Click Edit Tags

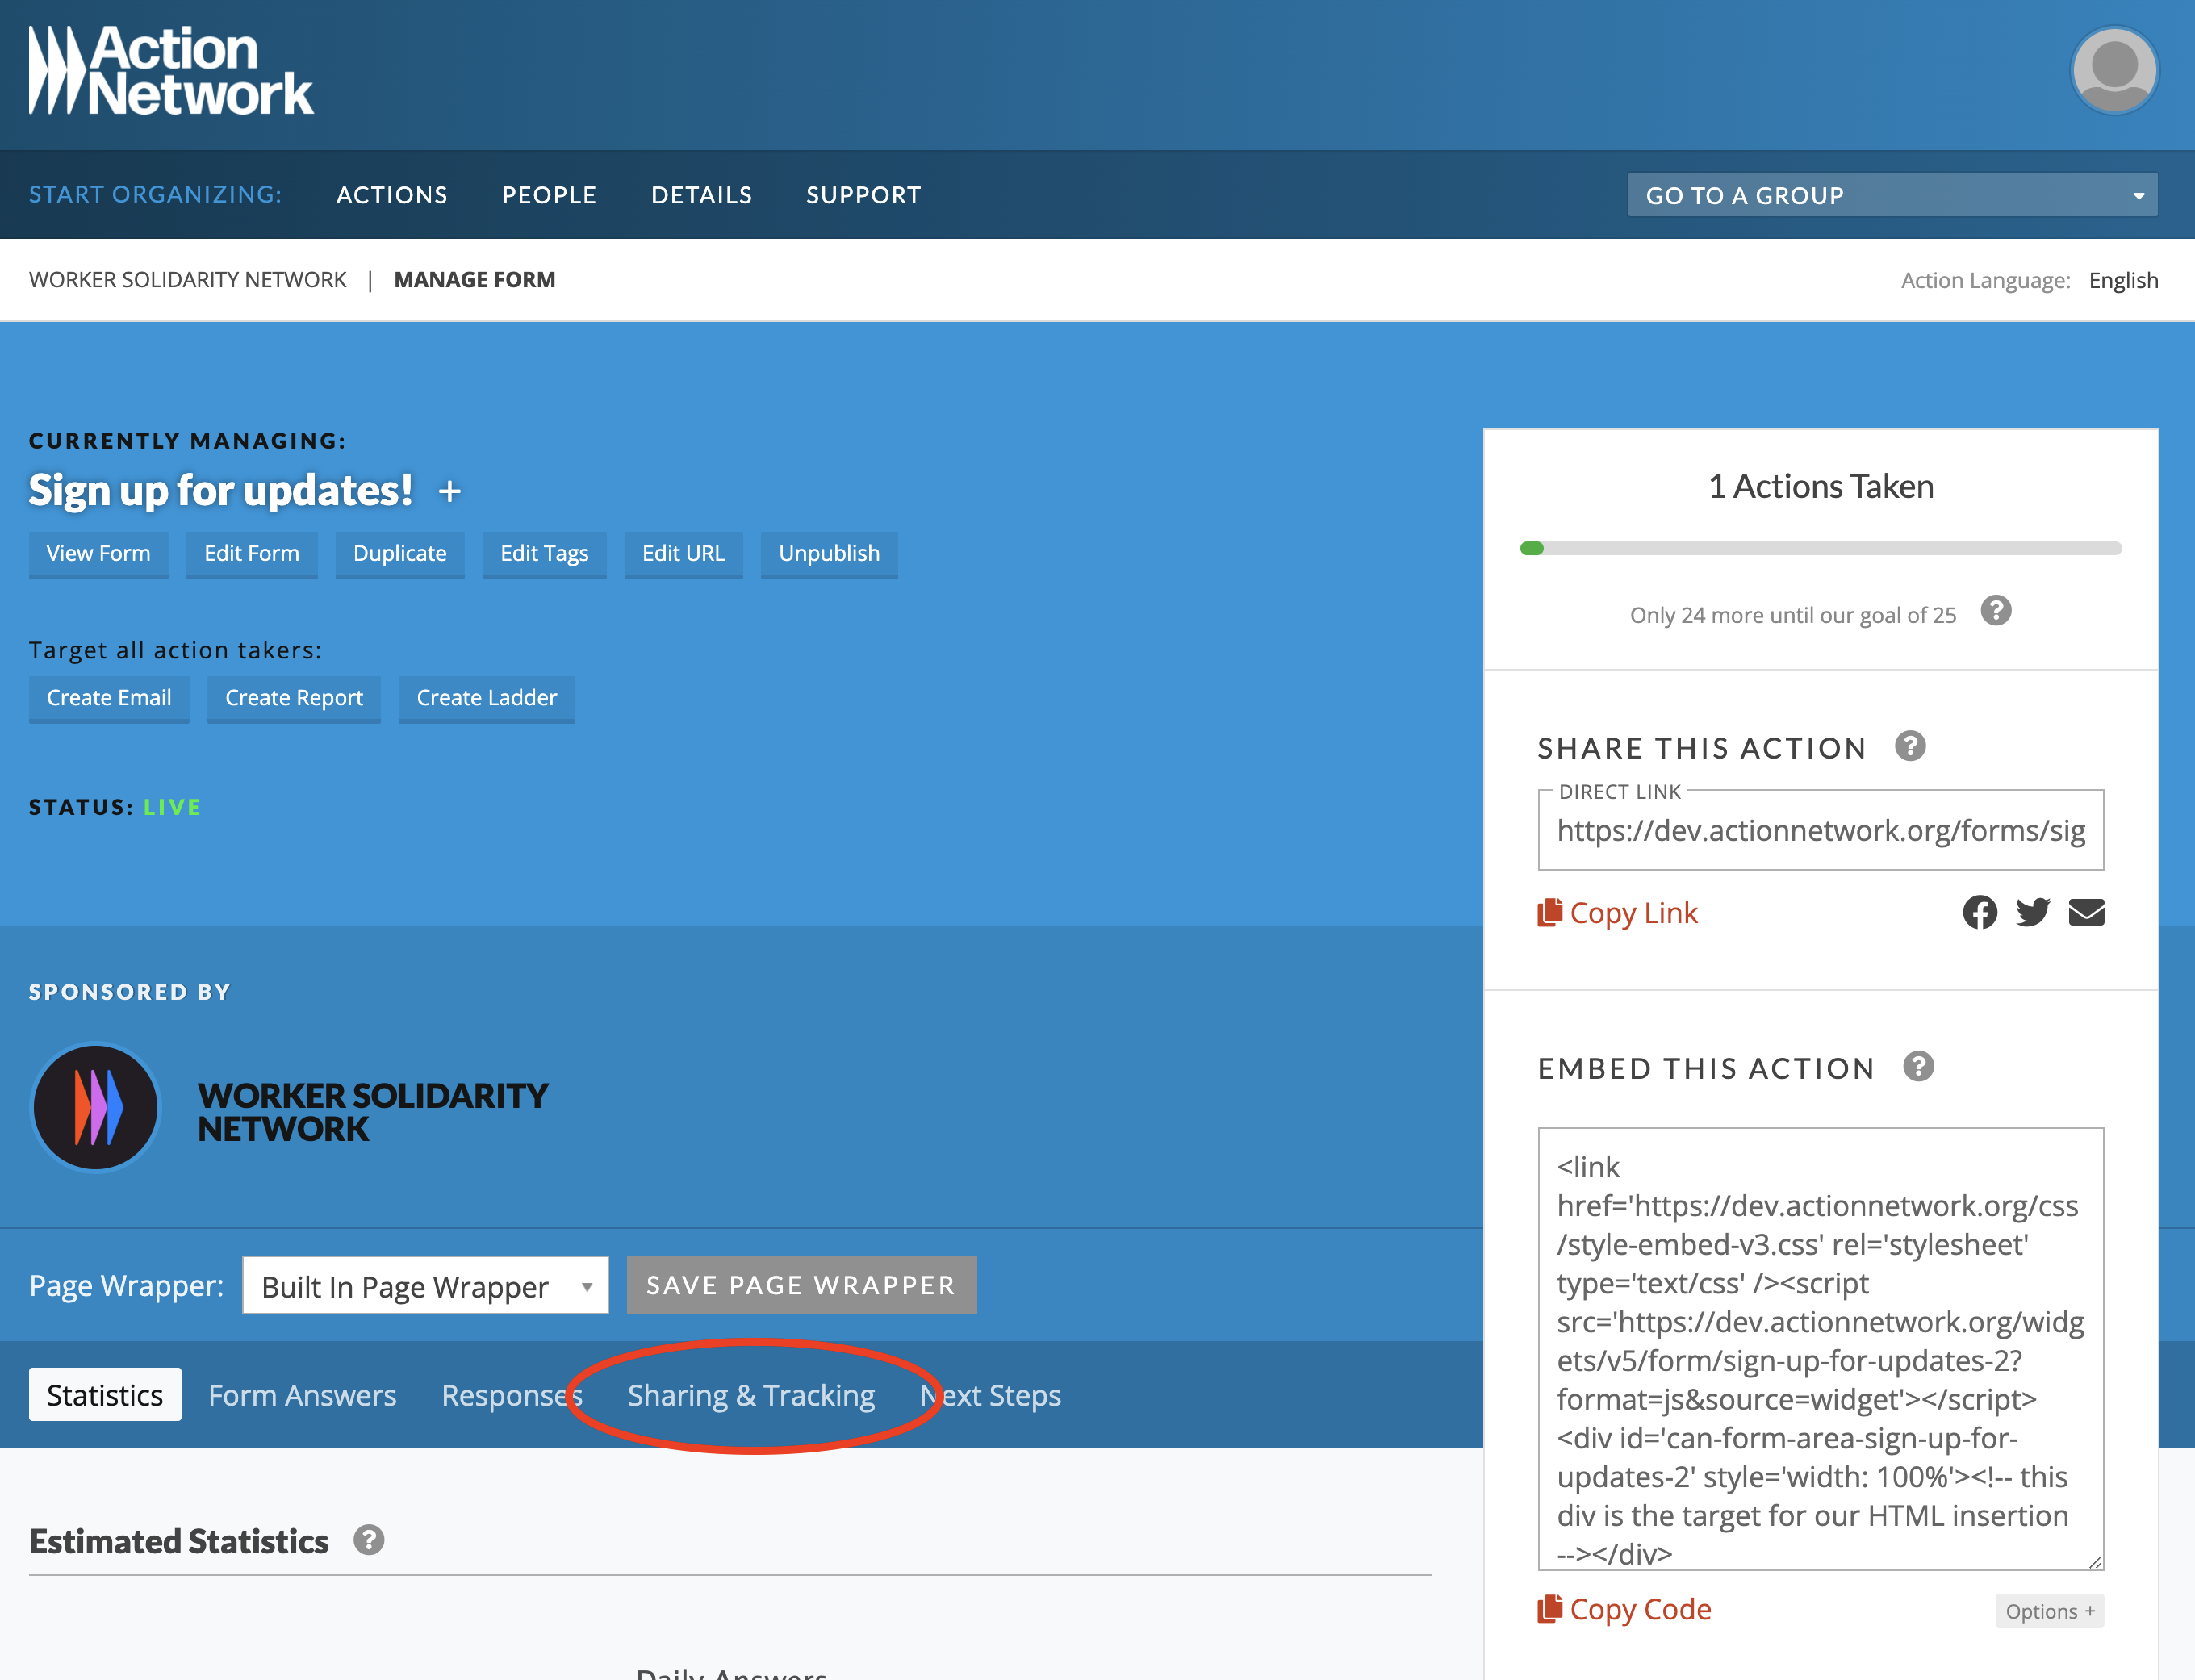click(x=544, y=554)
